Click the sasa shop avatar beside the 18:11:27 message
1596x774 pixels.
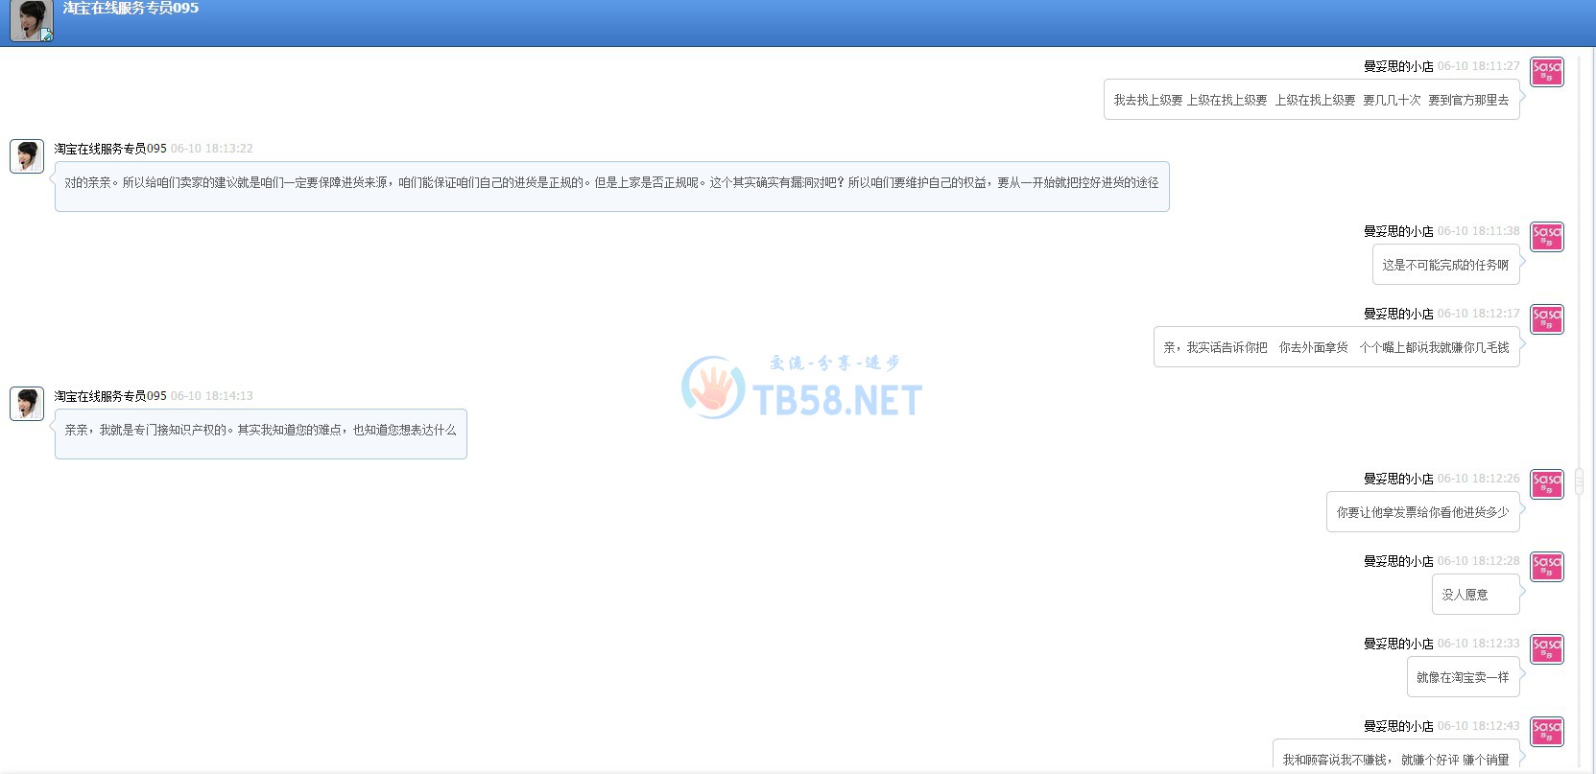click(1546, 72)
